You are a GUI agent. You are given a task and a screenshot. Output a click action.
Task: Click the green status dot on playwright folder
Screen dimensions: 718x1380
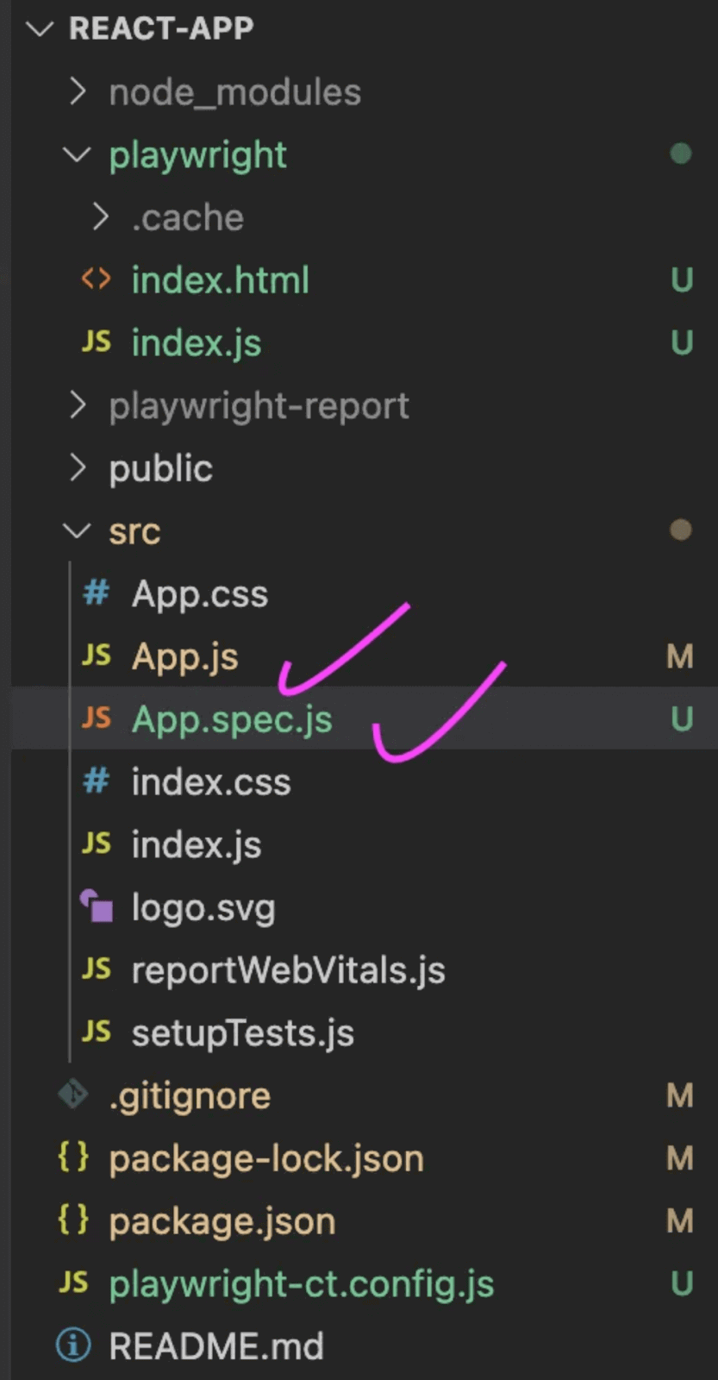tap(681, 154)
